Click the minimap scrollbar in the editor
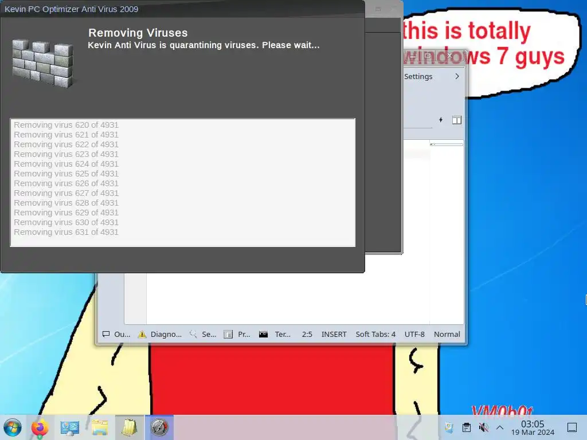587x440 pixels. pos(446,144)
